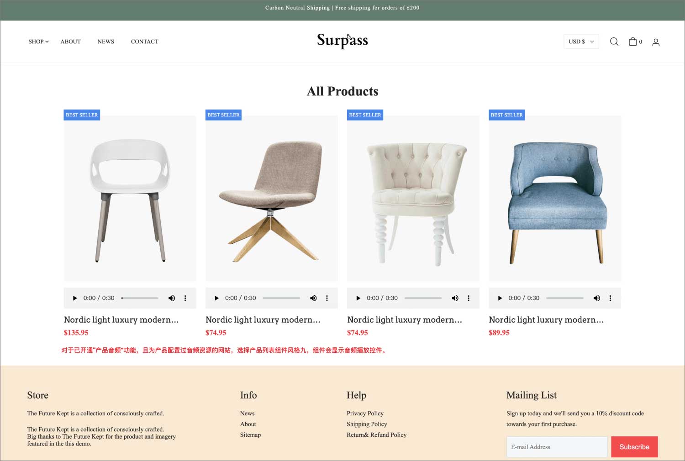Click the Subscribe button
685x461 pixels.
(x=634, y=447)
